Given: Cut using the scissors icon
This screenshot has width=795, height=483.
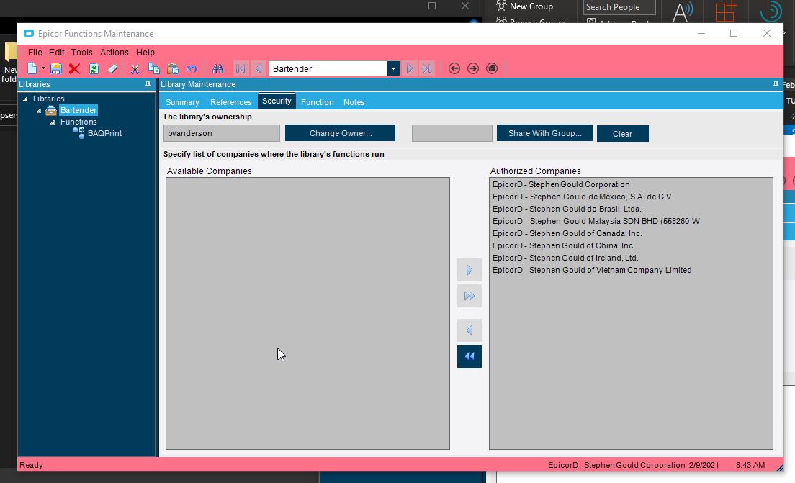Looking at the screenshot, I should click(x=135, y=68).
